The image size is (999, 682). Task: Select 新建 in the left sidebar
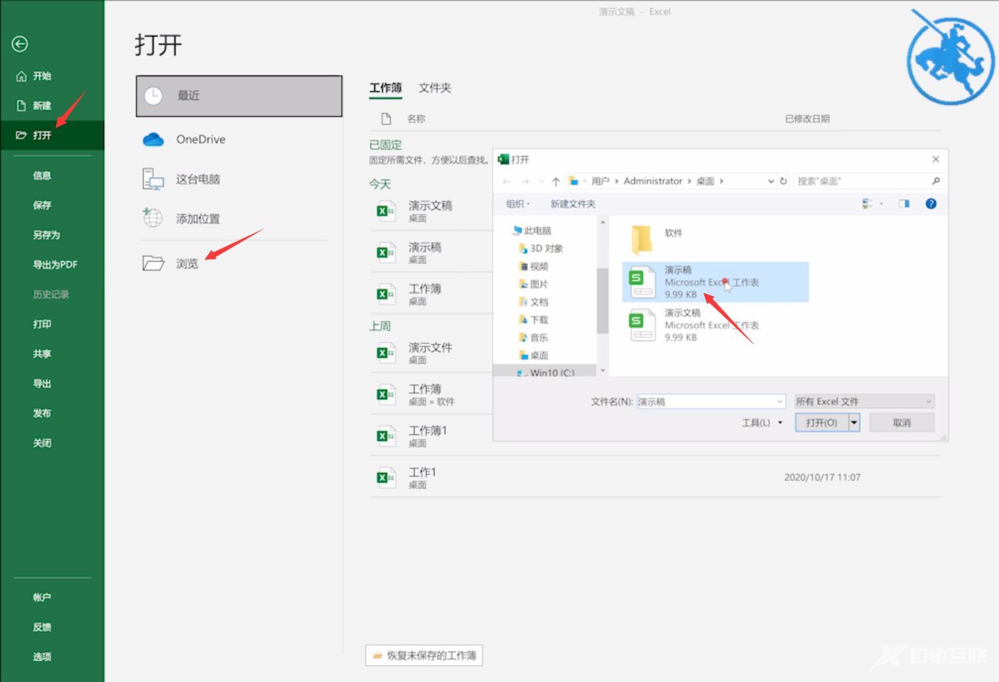[x=42, y=106]
